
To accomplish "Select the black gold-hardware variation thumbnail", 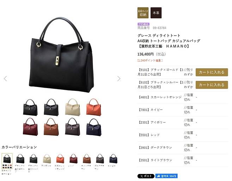I will point(20,159).
